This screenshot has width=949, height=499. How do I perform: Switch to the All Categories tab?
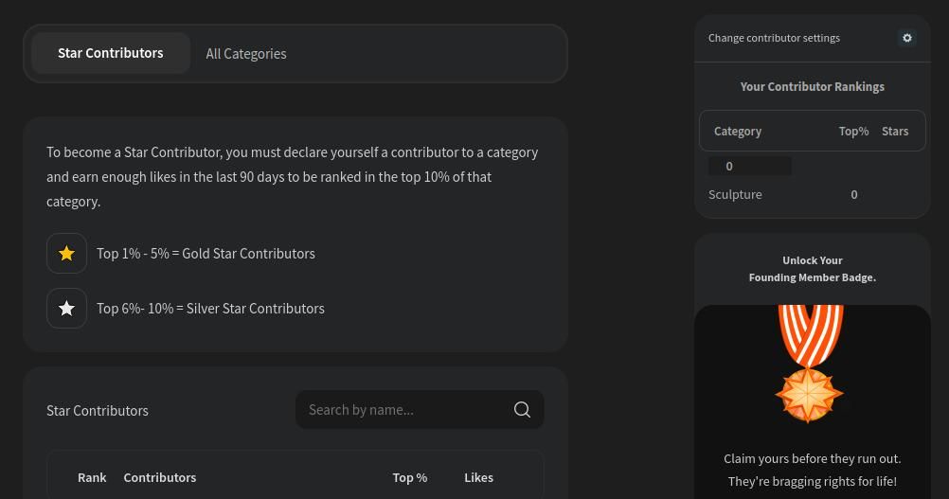[x=246, y=54]
